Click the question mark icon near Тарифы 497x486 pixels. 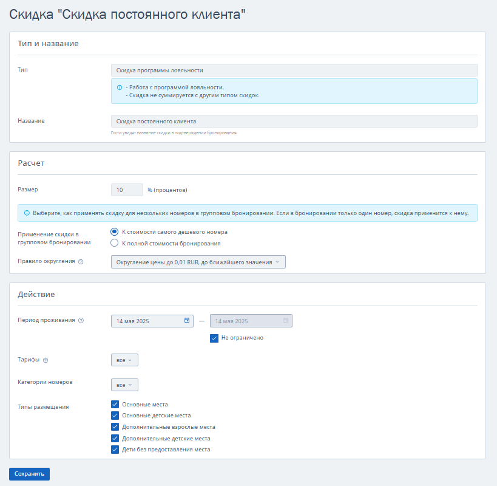click(x=46, y=360)
